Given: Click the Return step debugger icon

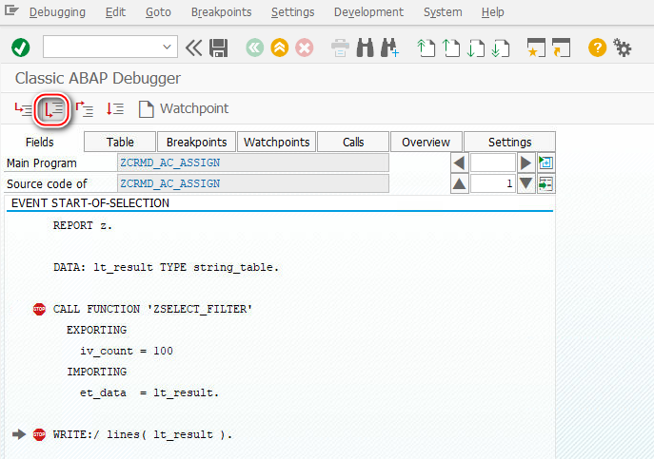Looking at the screenshot, I should point(85,109).
